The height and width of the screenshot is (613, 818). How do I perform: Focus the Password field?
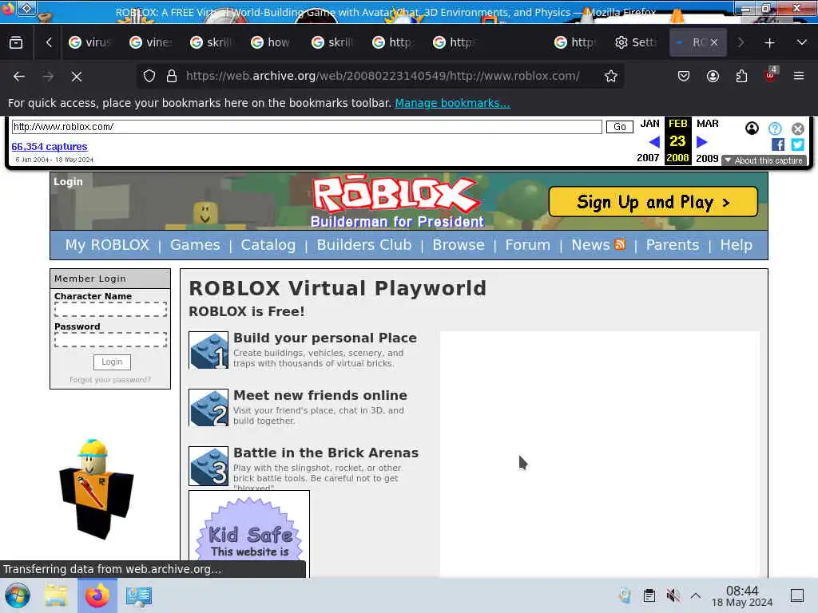pyautogui.click(x=110, y=340)
